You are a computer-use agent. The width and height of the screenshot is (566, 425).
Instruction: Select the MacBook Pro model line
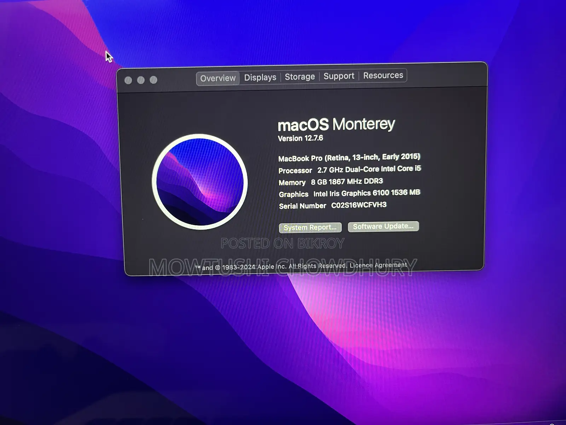tap(349, 158)
